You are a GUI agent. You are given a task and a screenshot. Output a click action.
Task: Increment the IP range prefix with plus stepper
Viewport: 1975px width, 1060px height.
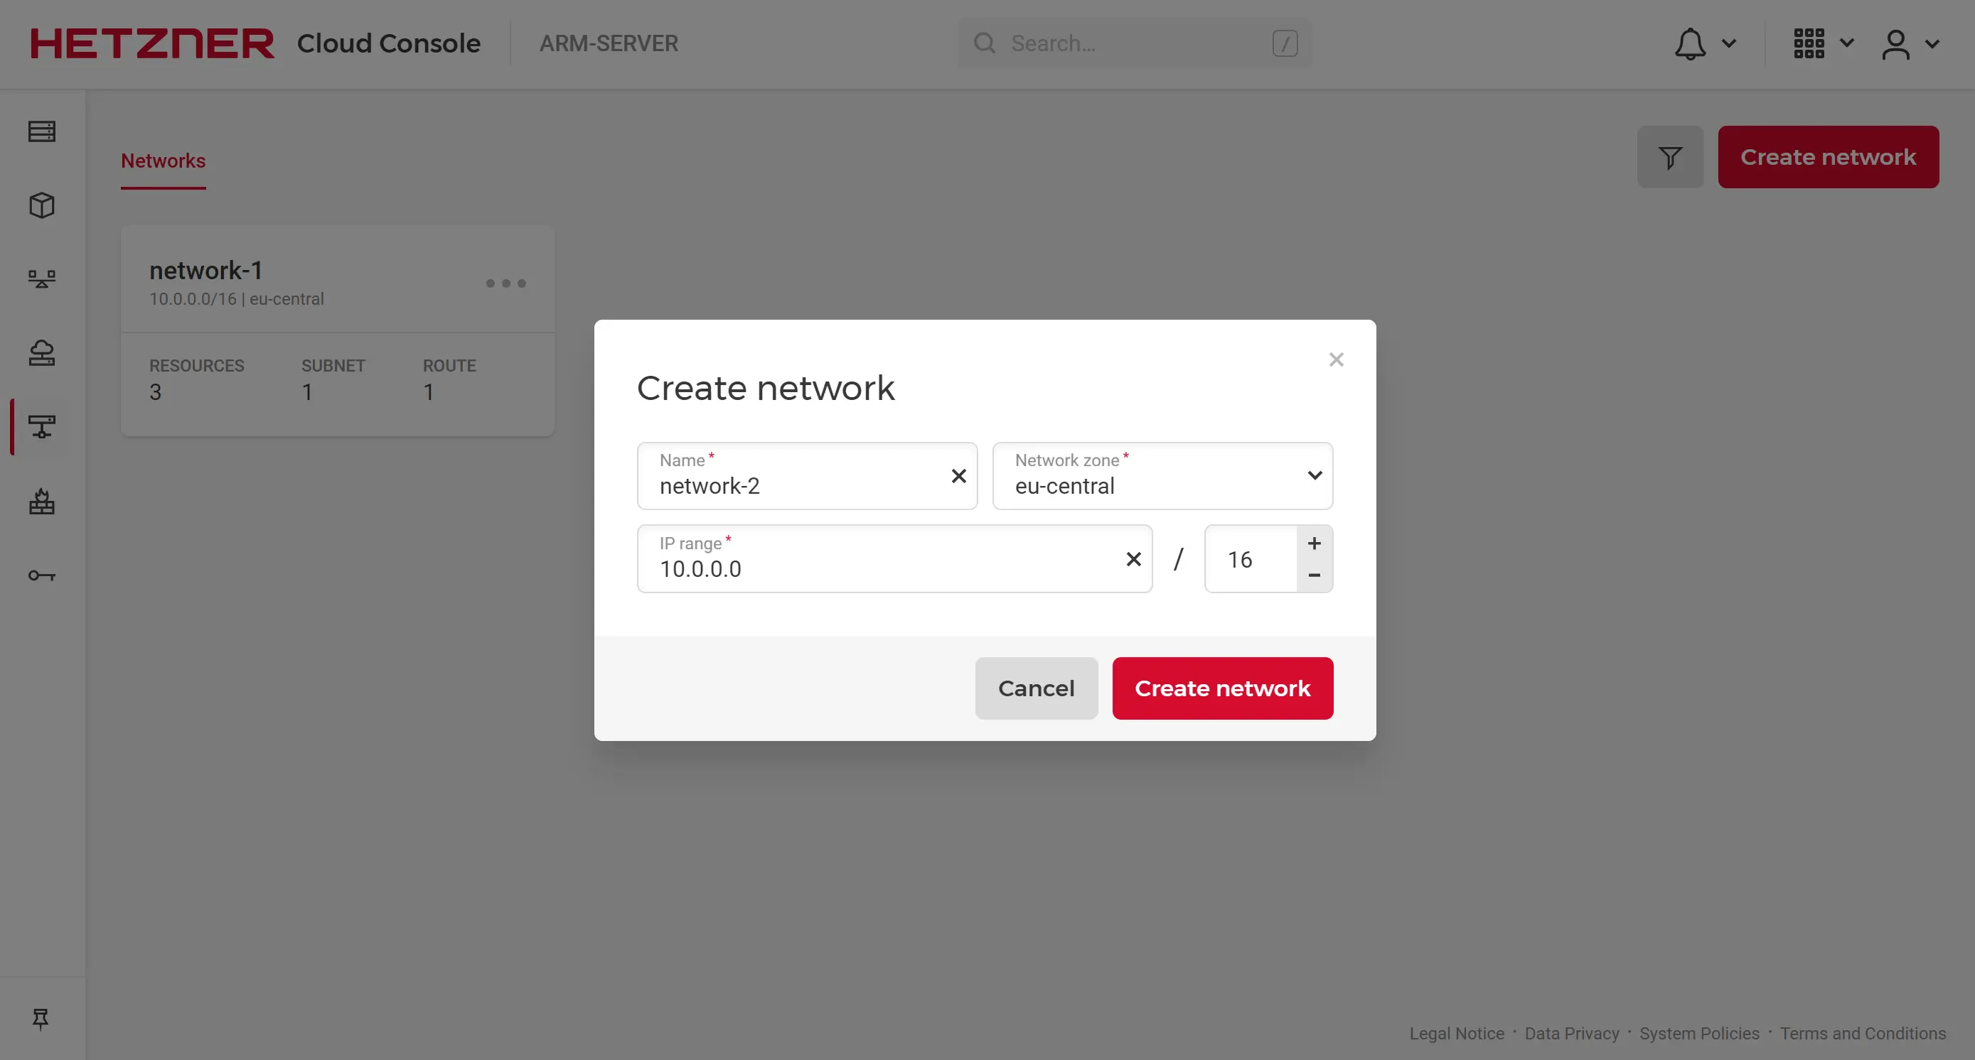pos(1315,543)
